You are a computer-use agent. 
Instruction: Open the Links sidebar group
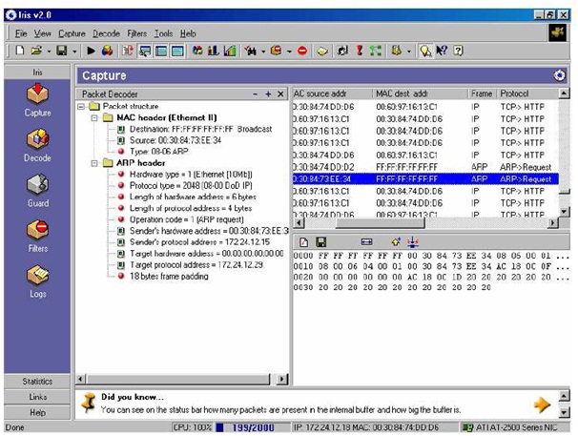click(37, 397)
